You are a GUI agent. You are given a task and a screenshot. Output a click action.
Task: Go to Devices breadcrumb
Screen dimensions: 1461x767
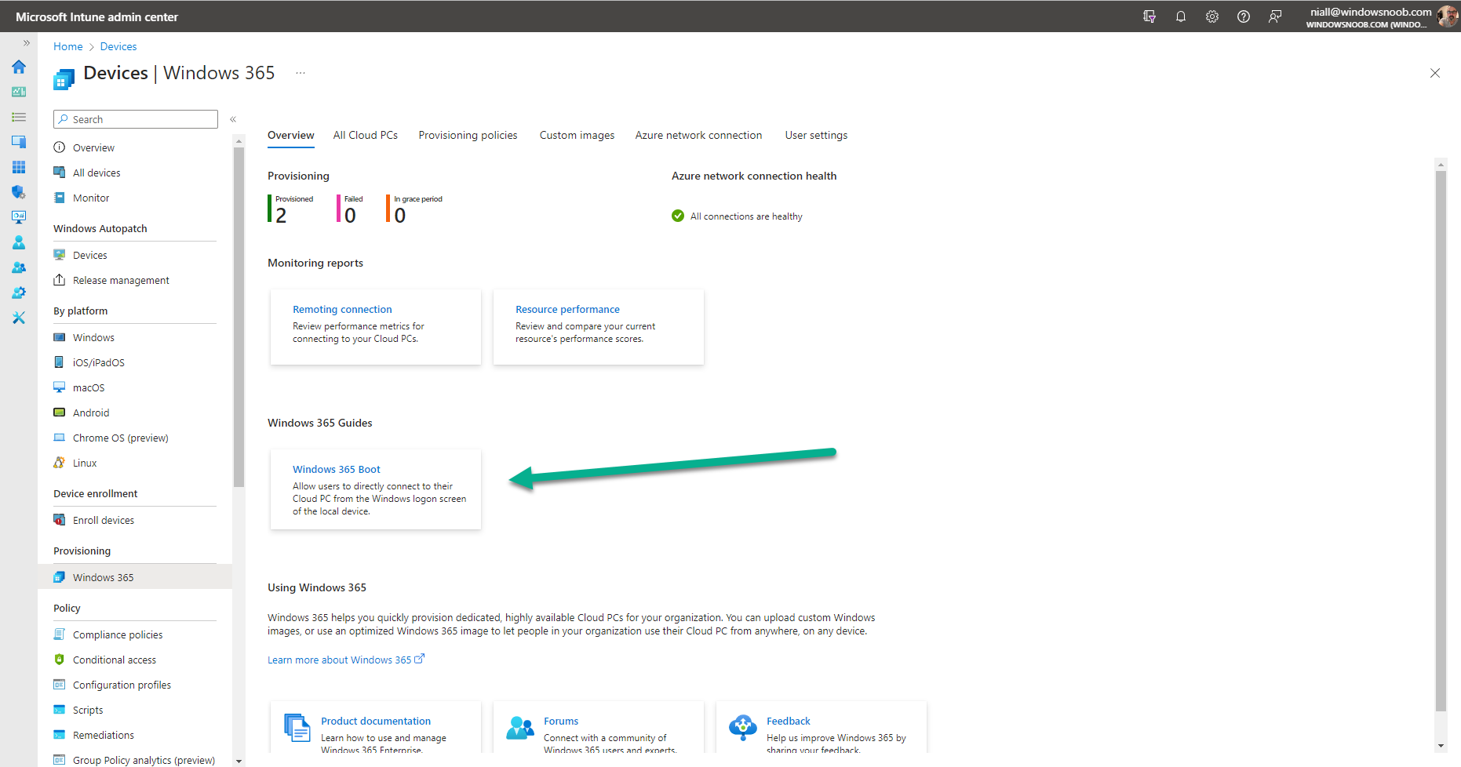click(x=118, y=46)
